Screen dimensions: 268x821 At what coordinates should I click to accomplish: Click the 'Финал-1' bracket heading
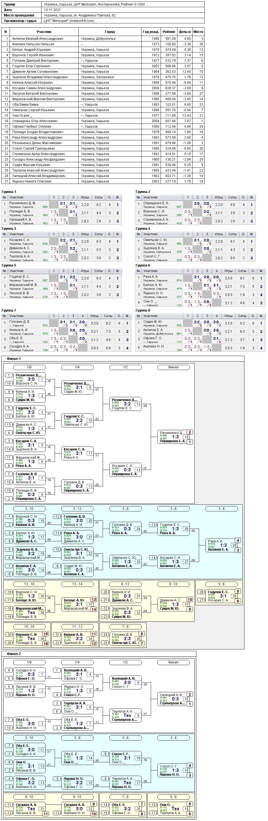click(x=14, y=358)
